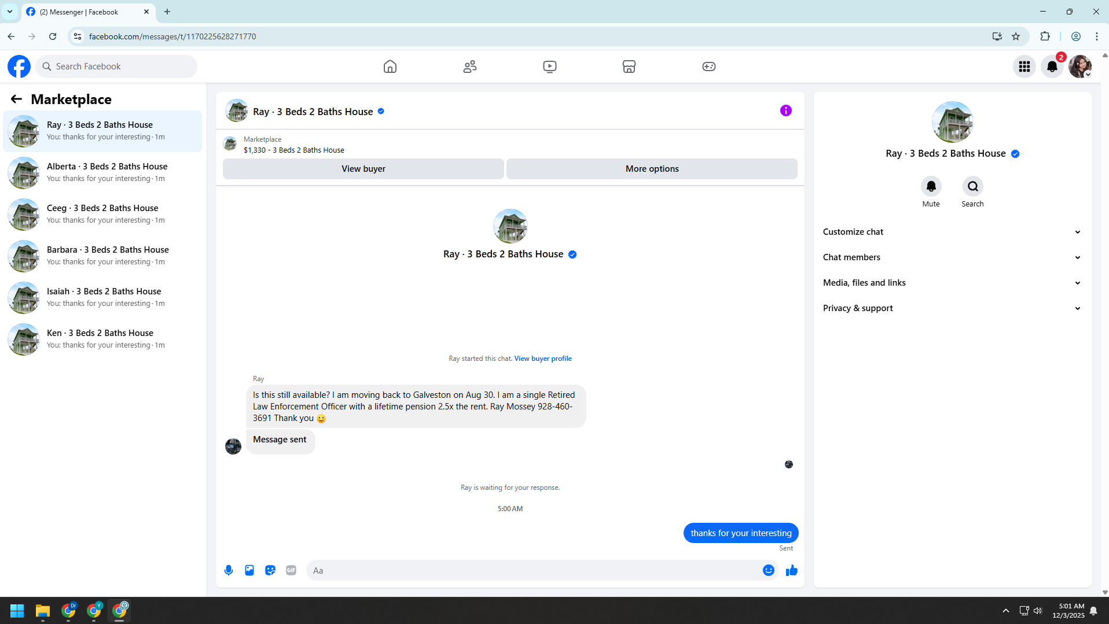Open the large listing thumbnail in right panel

[952, 122]
